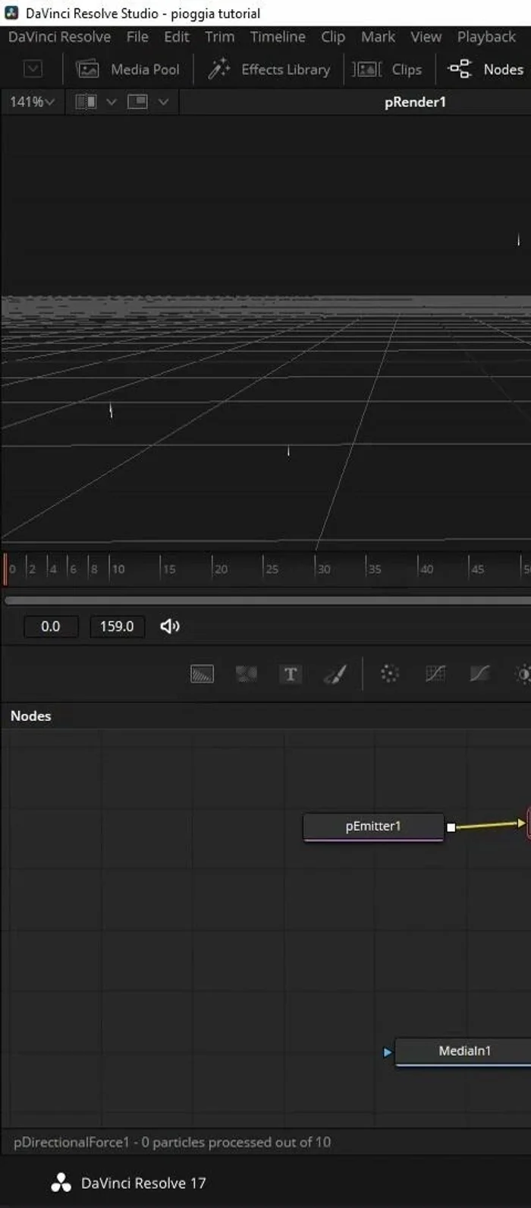Toggle the single viewer layout icon

(137, 102)
